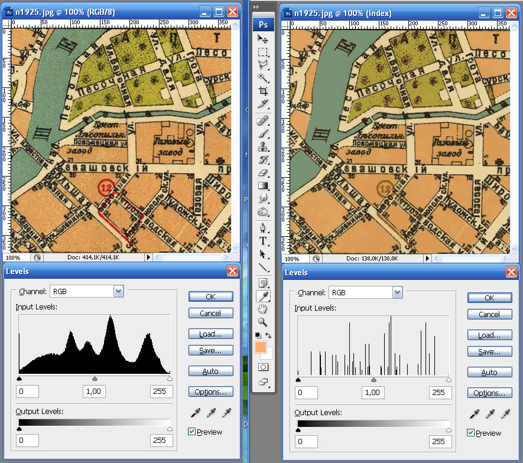Image resolution: width=523 pixels, height=463 pixels.
Task: Select the Zoom magnifier tool
Action: (x=263, y=322)
